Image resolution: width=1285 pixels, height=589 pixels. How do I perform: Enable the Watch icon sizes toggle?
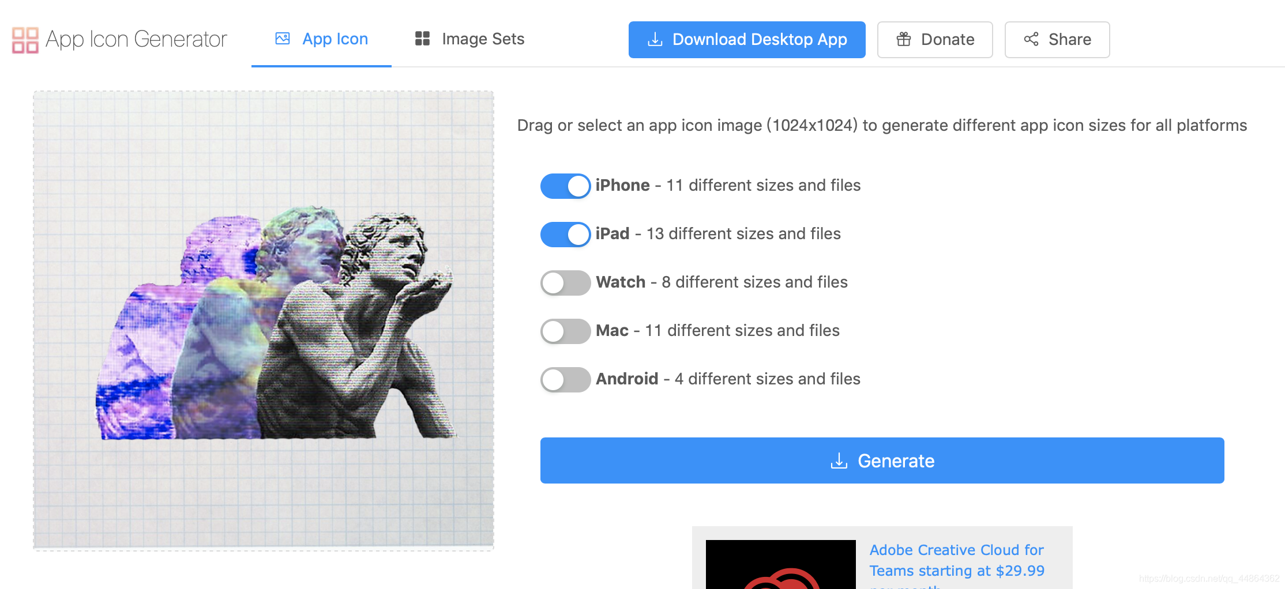pyautogui.click(x=565, y=282)
